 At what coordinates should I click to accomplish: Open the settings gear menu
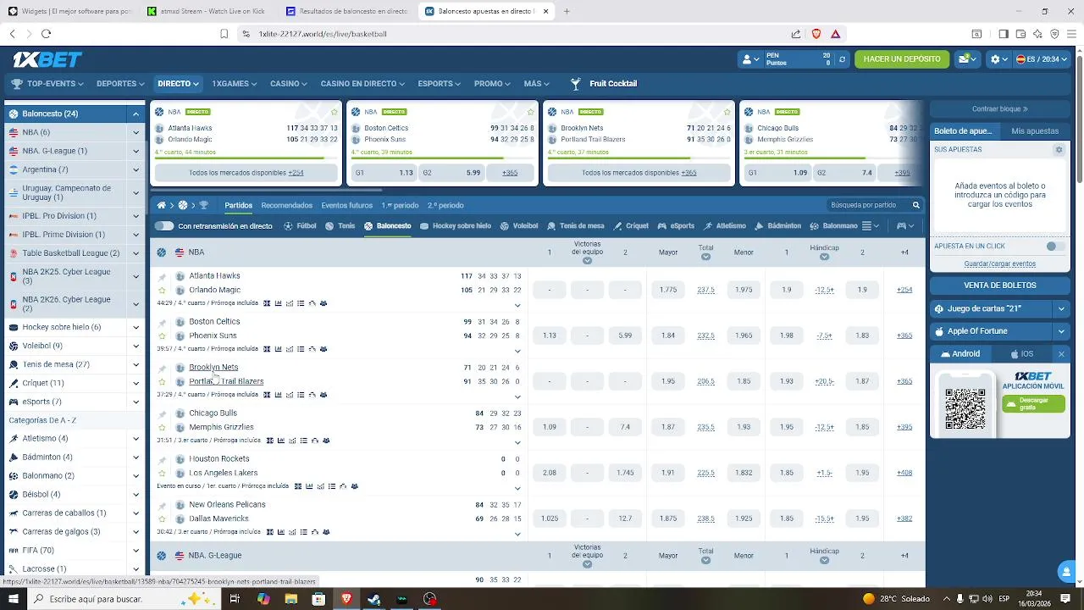pyautogui.click(x=999, y=59)
